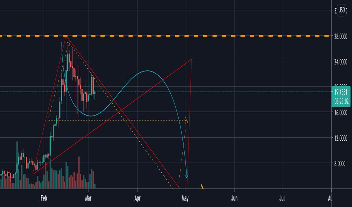Click the 12.0000 price axis label
This screenshot has width=352, height=207.
[x=341, y=138]
